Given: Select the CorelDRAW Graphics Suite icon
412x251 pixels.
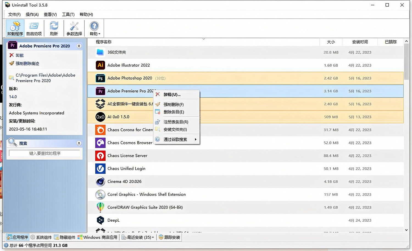Looking at the screenshot, I should [x=100, y=207].
